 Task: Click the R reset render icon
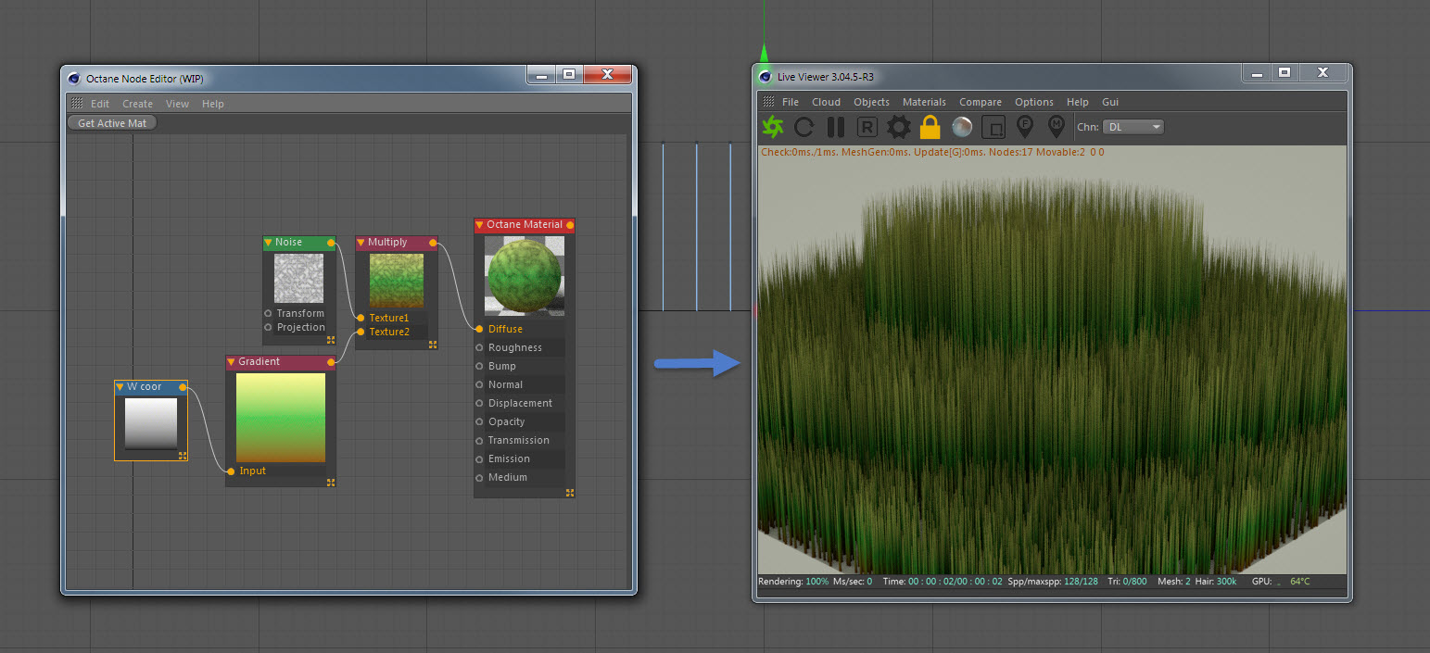pos(867,127)
